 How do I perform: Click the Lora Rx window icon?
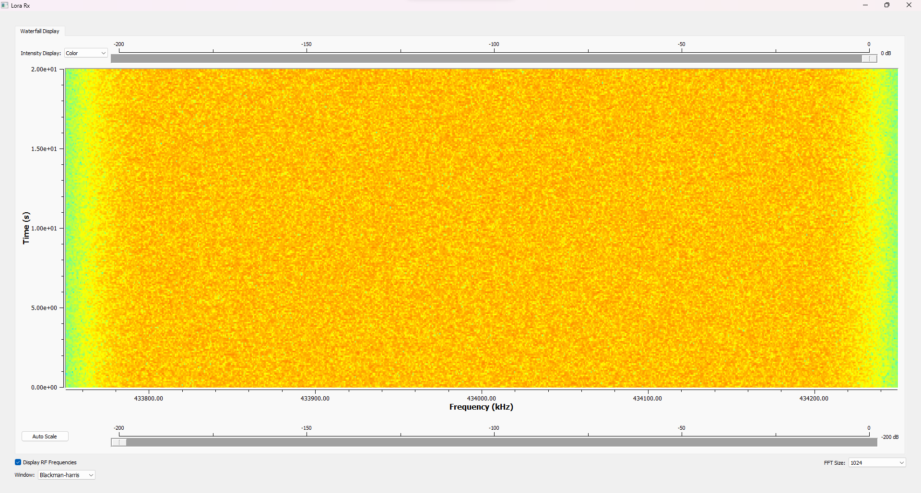point(5,5)
